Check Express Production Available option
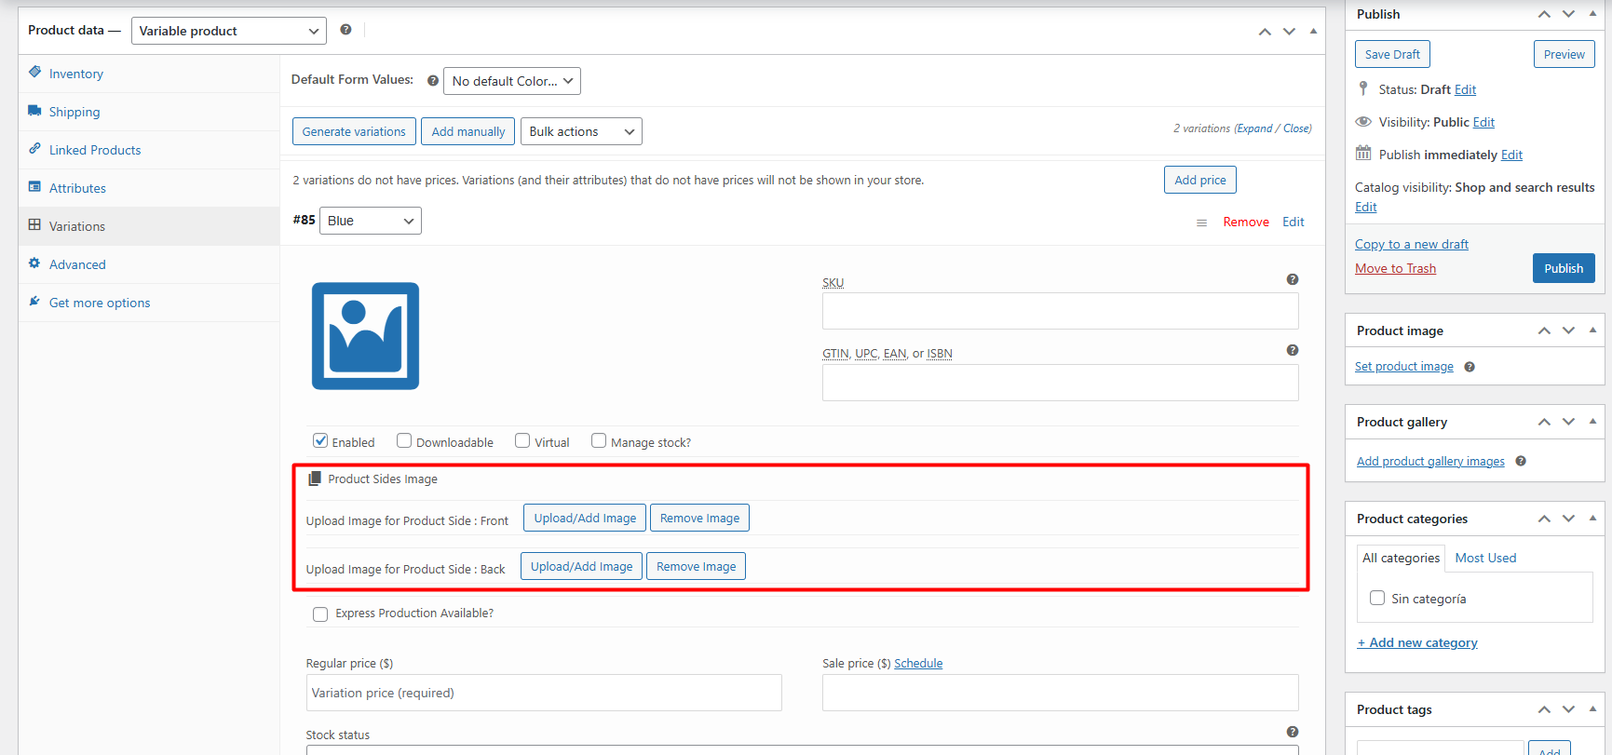The width and height of the screenshot is (1612, 755). [x=320, y=613]
